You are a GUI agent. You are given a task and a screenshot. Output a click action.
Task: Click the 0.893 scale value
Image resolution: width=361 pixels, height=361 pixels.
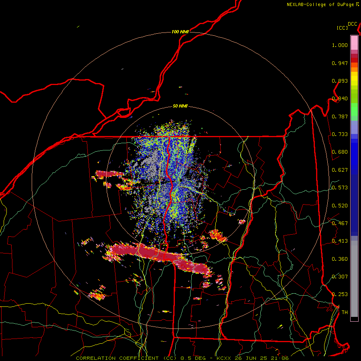point(340,81)
